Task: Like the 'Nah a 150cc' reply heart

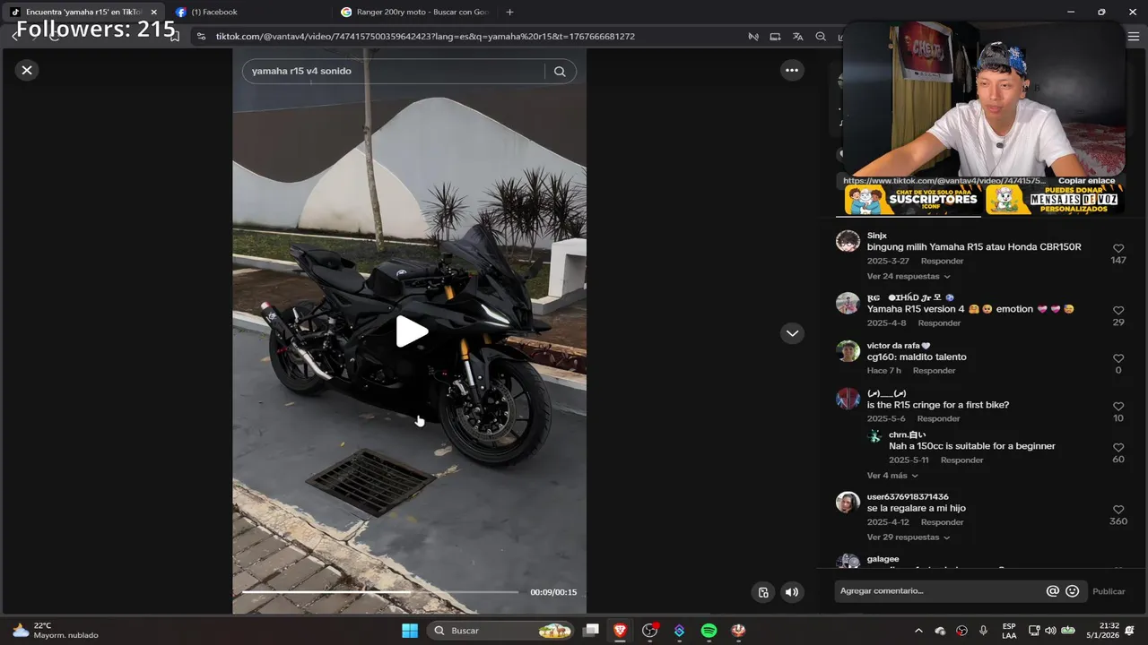Action: 1118,448
